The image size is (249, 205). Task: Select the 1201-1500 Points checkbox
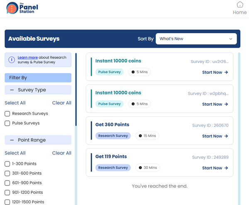coord(7,202)
